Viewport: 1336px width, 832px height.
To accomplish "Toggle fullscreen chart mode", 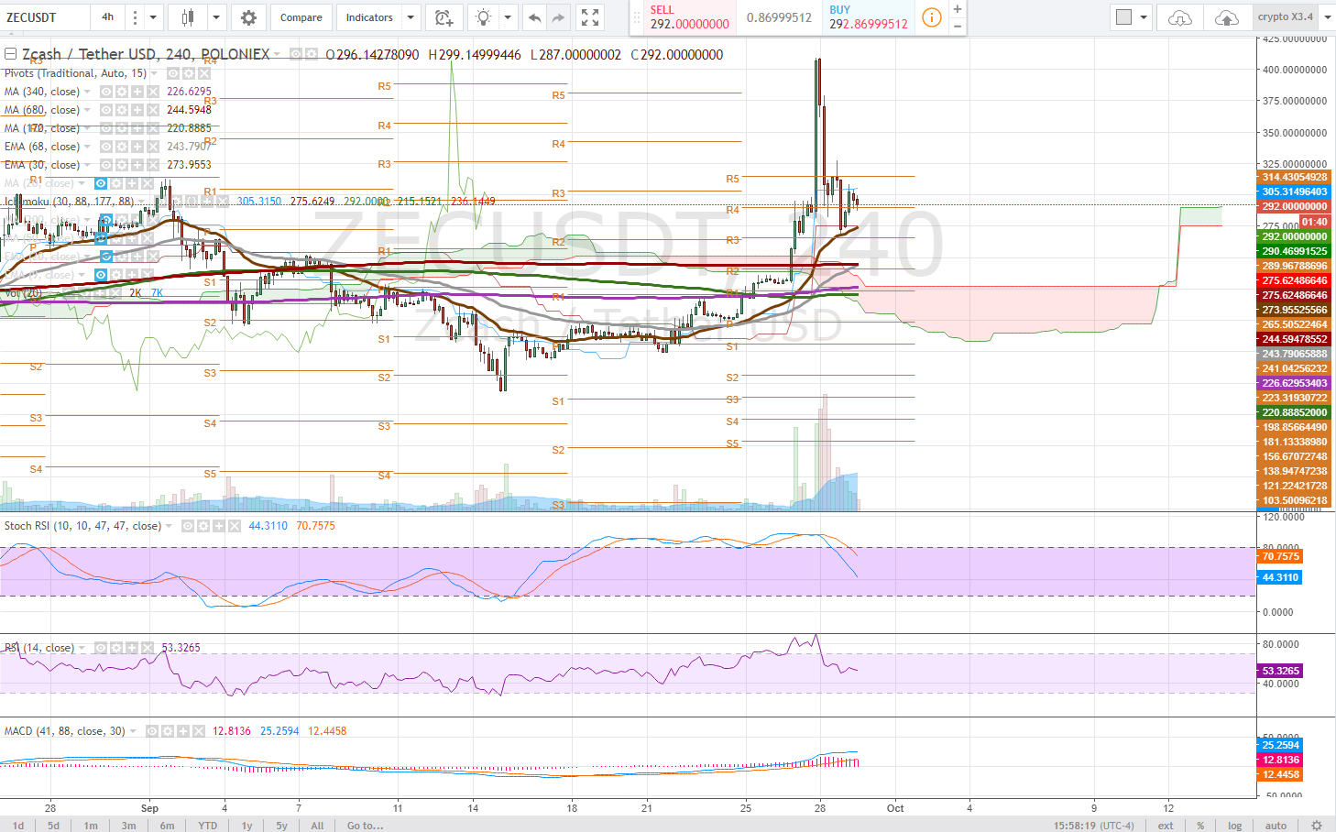I will pos(590,17).
